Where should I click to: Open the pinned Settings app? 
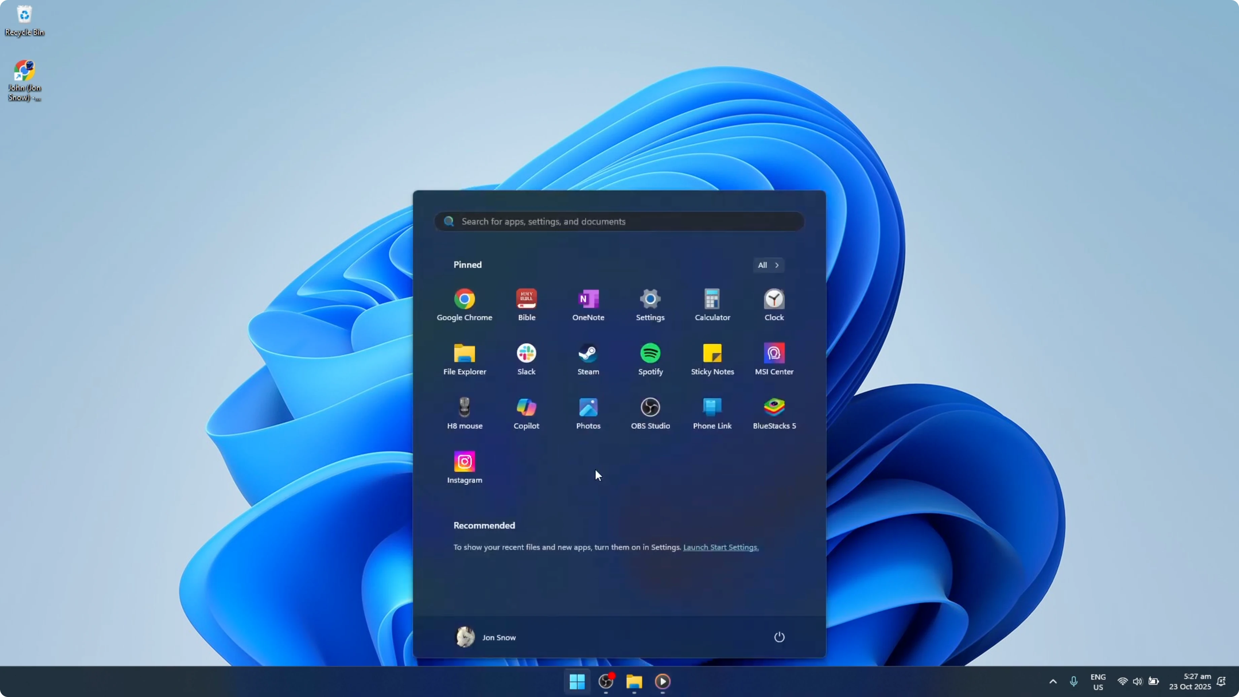point(650,305)
